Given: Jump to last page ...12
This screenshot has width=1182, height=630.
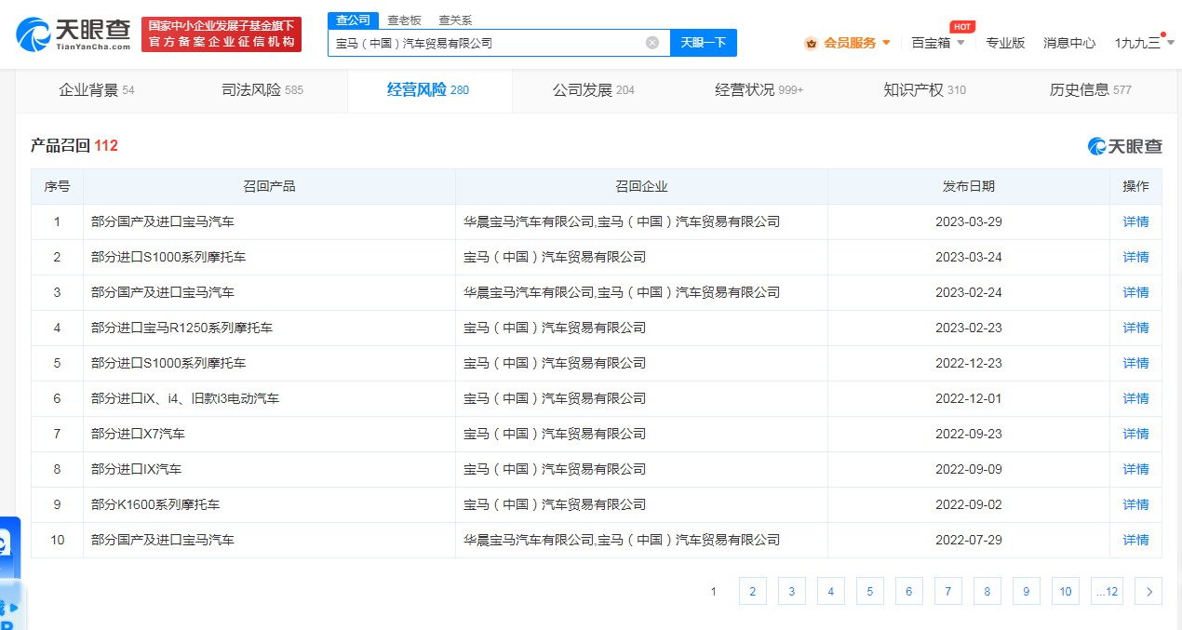Looking at the screenshot, I should tap(1107, 591).
